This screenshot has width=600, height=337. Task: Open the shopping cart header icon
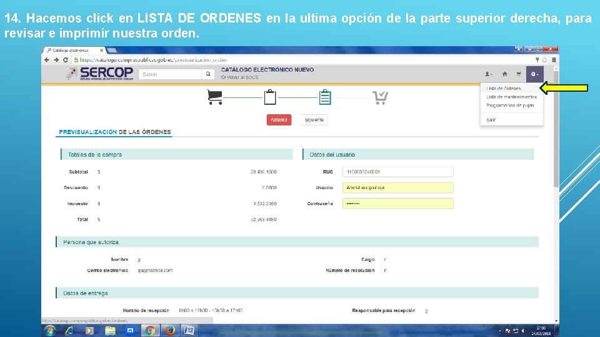click(x=519, y=74)
